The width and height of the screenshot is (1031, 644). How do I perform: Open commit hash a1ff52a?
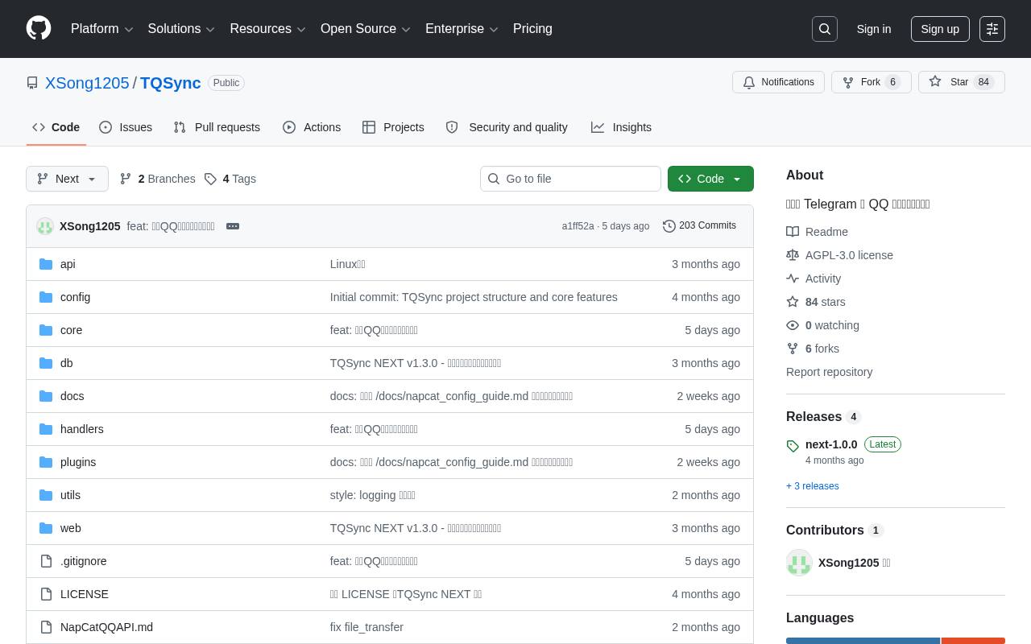pos(578,226)
